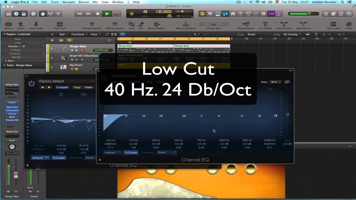Open the Navigate menu
Screen dimensions: 356x200
(68, 2)
